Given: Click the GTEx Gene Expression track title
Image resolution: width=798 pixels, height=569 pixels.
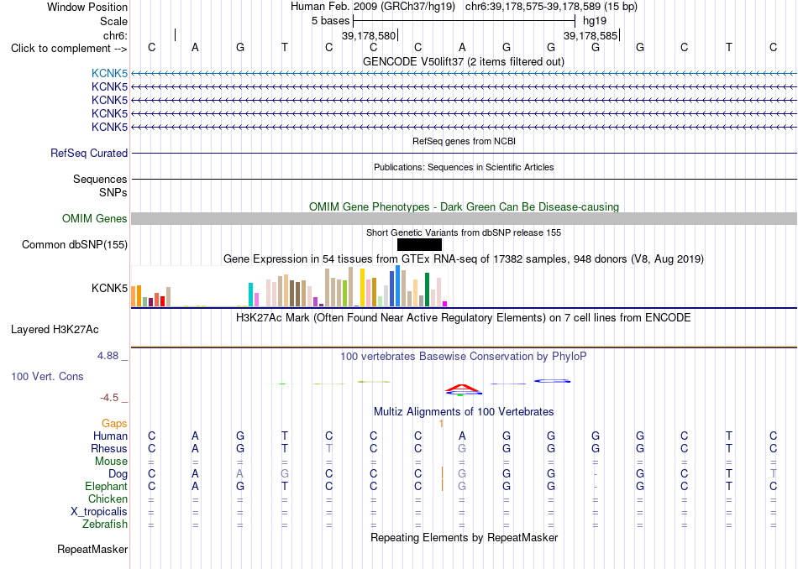Looking at the screenshot, I should pos(464,258).
